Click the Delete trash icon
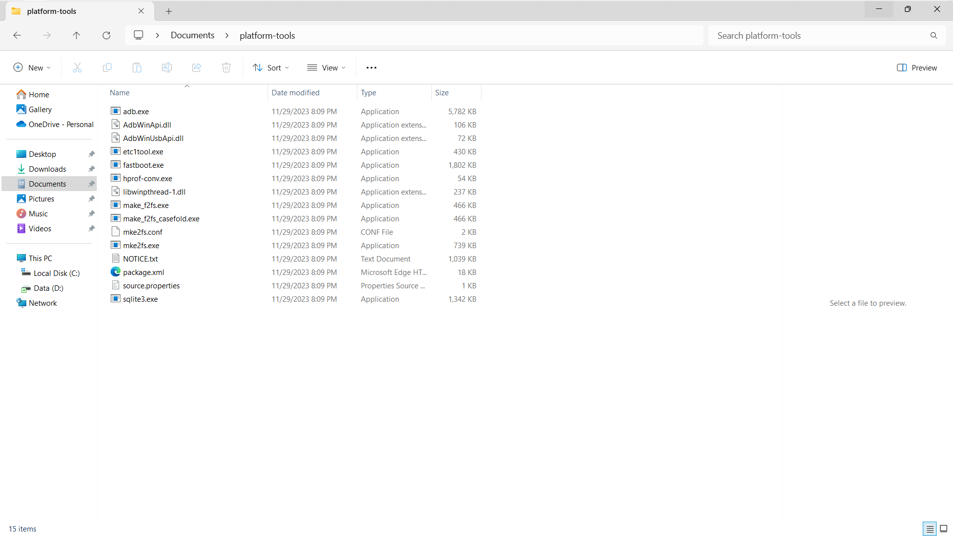 point(226,67)
